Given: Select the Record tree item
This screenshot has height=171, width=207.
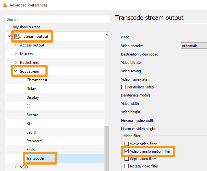Looking at the screenshot, I should click(x=32, y=115).
